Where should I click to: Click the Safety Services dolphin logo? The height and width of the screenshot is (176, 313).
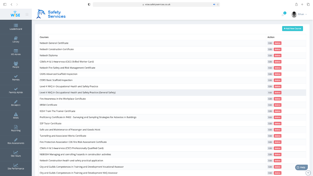click(51, 14)
